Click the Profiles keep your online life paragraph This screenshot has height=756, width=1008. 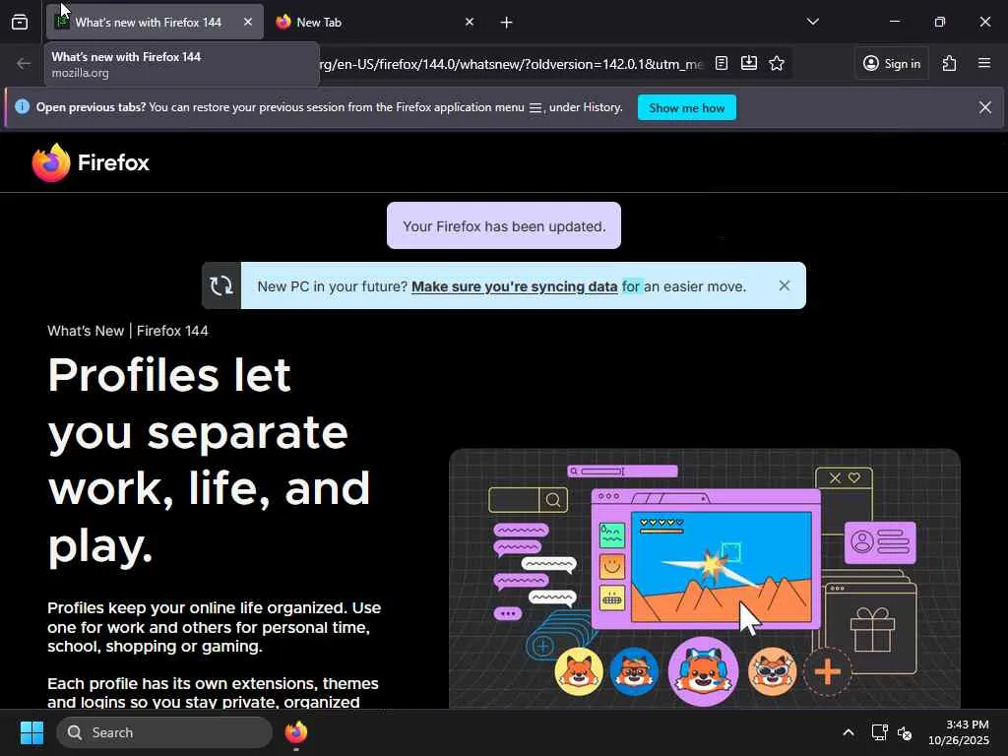coord(214,627)
